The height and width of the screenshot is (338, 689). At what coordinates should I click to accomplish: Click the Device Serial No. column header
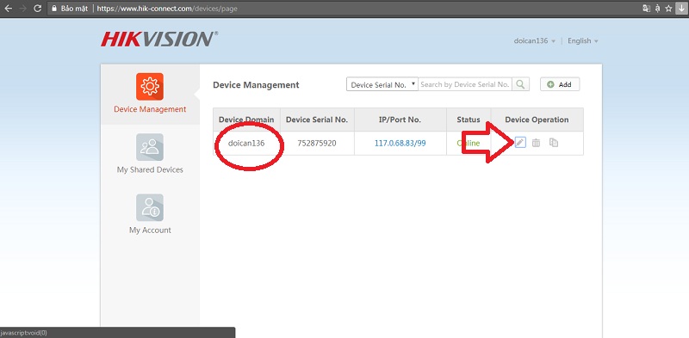tap(317, 120)
